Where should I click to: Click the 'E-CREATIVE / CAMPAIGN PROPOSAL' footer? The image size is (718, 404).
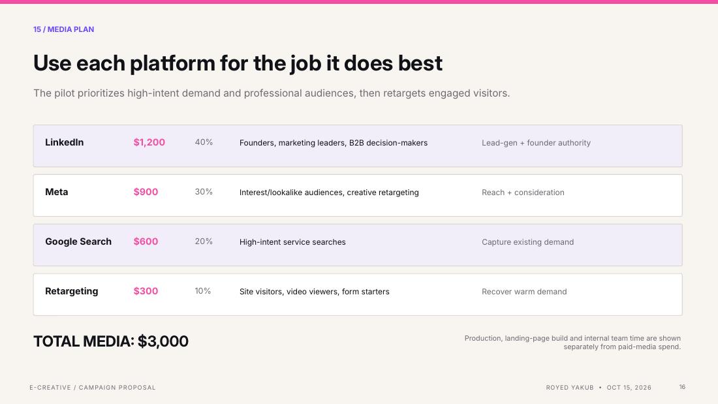[93, 388]
